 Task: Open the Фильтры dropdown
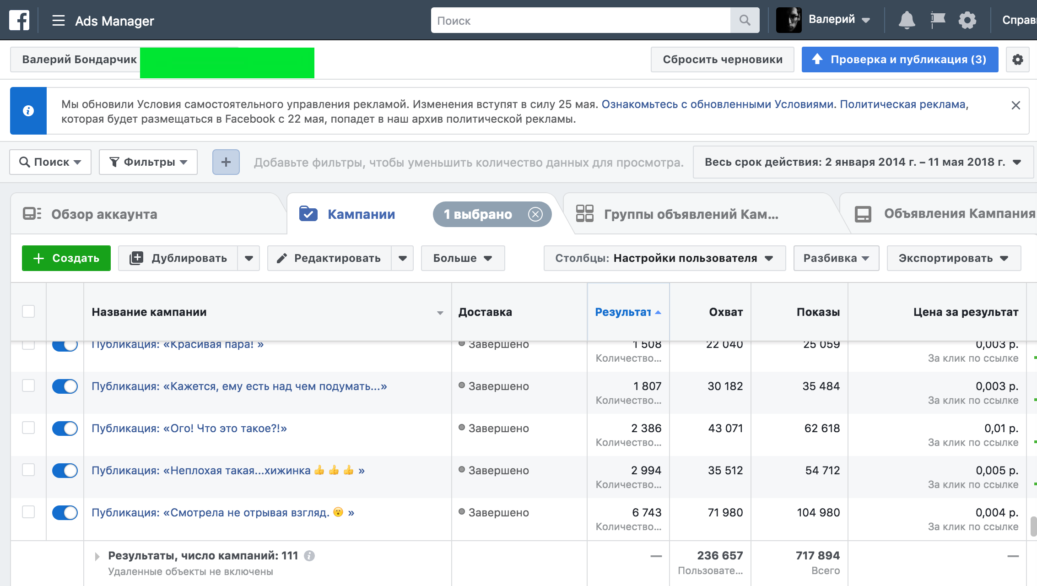(x=148, y=162)
